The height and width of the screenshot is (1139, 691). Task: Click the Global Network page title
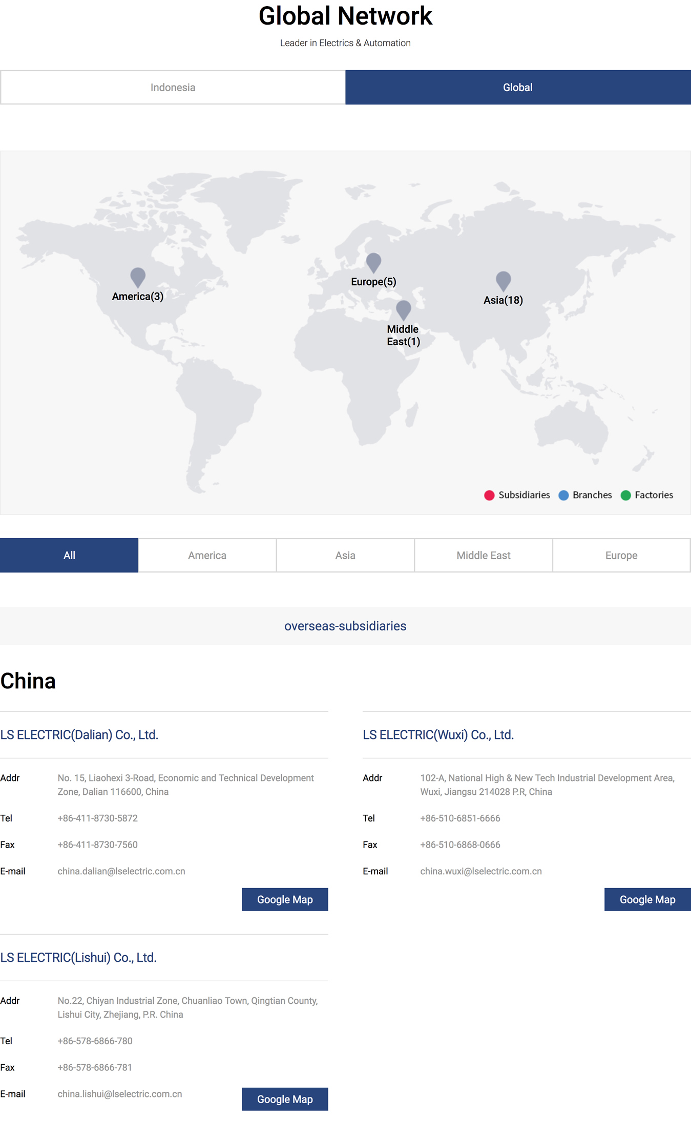pyautogui.click(x=345, y=16)
